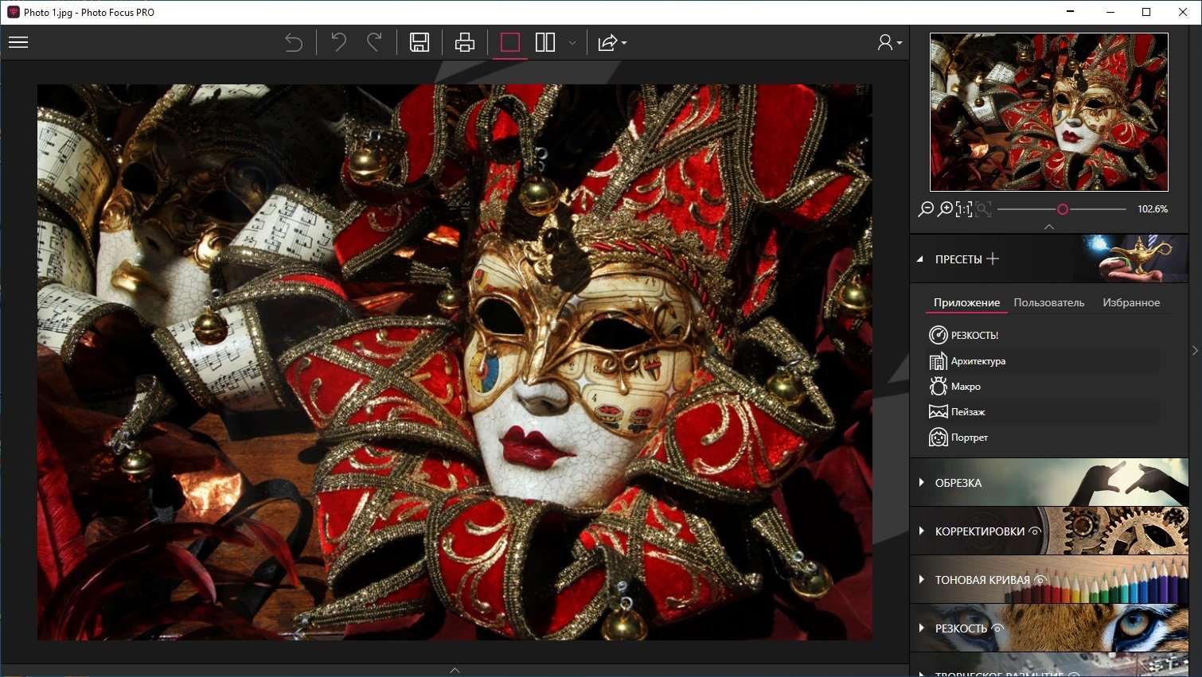Open the Избранное presets tab
The width and height of the screenshot is (1202, 677).
click(x=1130, y=302)
